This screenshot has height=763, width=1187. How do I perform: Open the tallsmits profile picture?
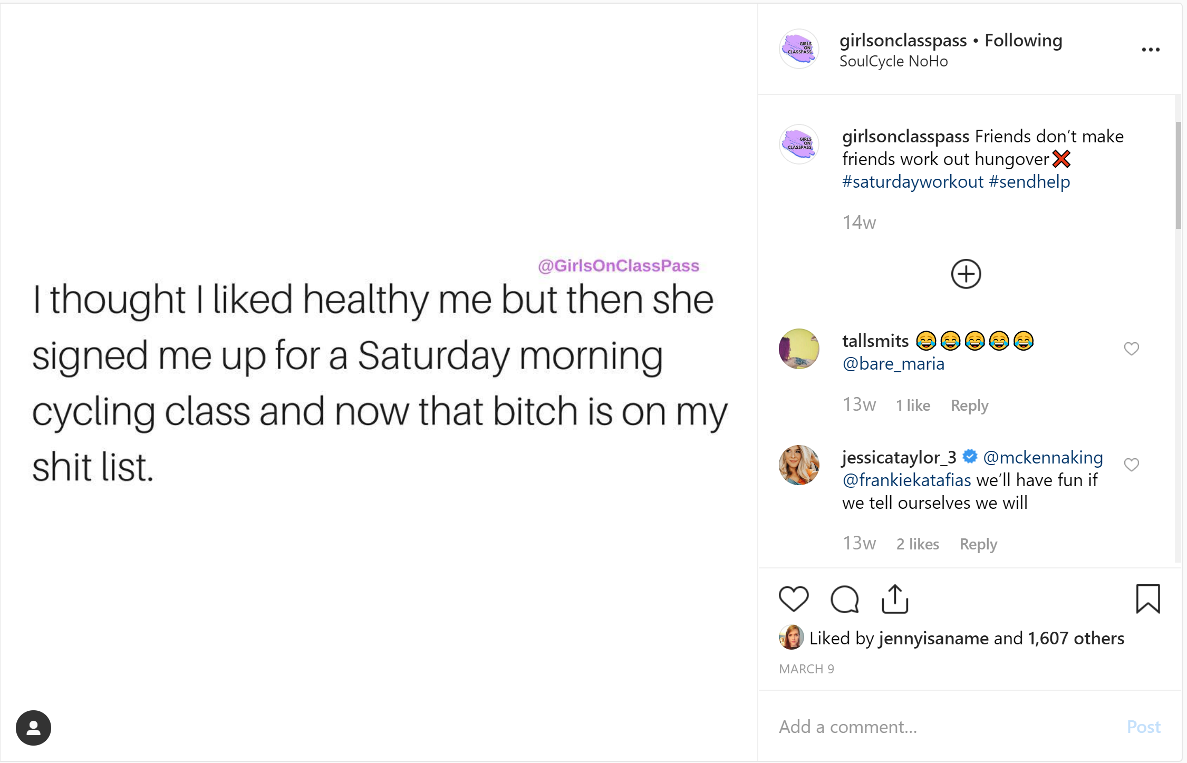click(x=799, y=349)
